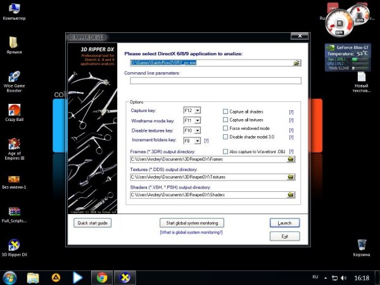Open the Ярлыки folder on desktop
This screenshot has height=285, width=380.
14,46
